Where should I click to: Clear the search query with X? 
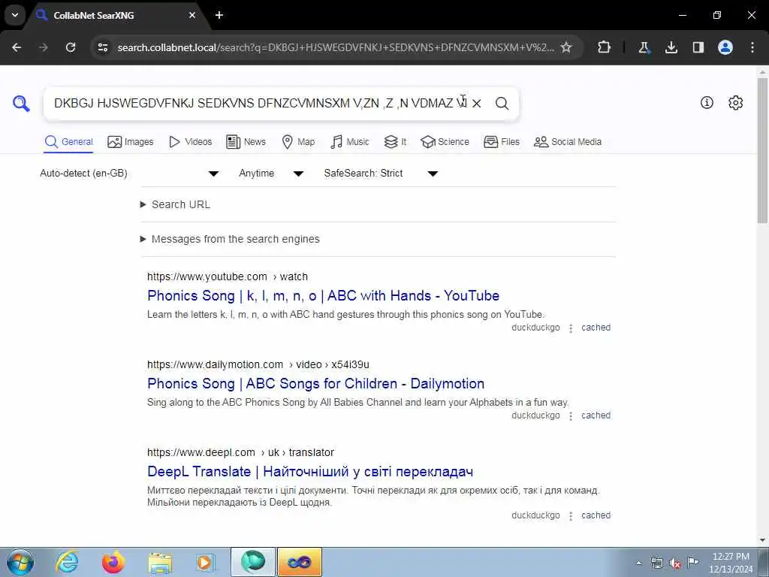click(476, 104)
